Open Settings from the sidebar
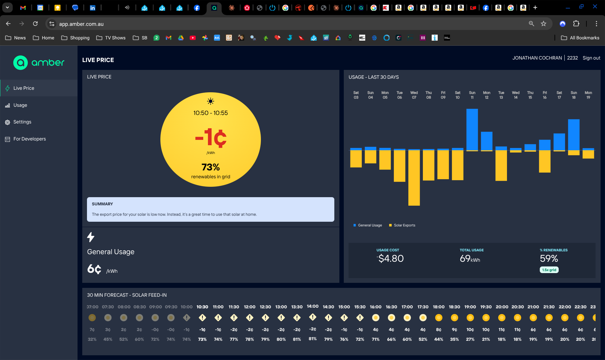The height and width of the screenshot is (360, 605). click(x=22, y=122)
